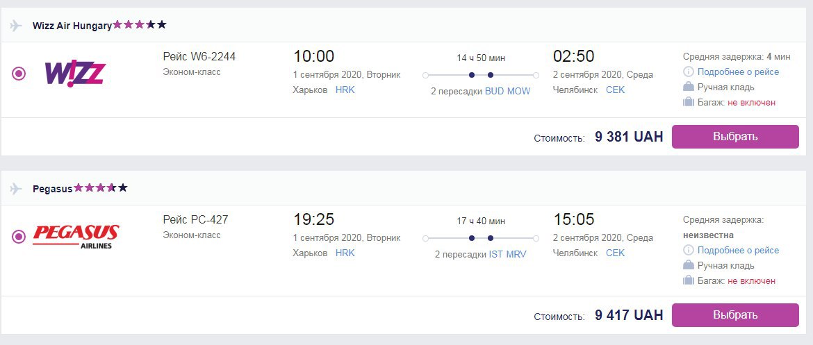Click the Pegasus star rating
This screenshot has width=813, height=345.
(101, 188)
